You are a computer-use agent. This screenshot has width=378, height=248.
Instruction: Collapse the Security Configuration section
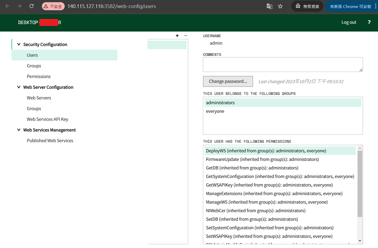[19, 44]
